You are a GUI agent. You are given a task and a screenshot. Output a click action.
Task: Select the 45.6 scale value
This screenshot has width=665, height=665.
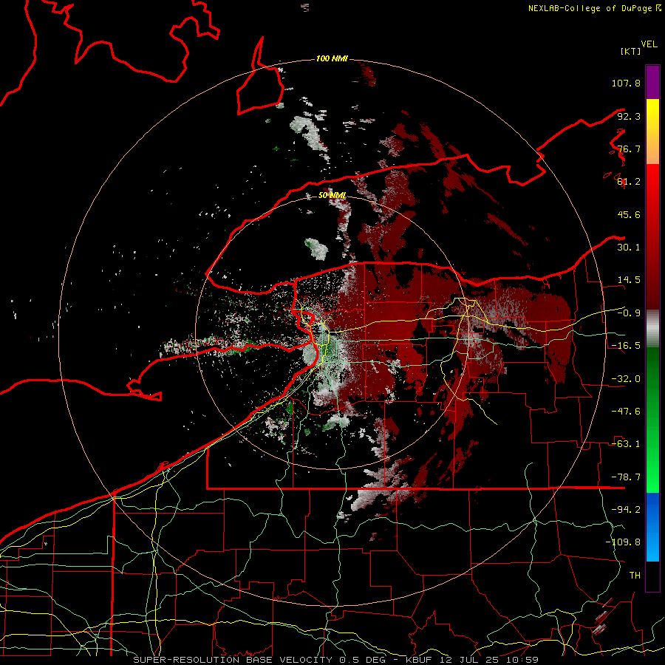pos(629,214)
